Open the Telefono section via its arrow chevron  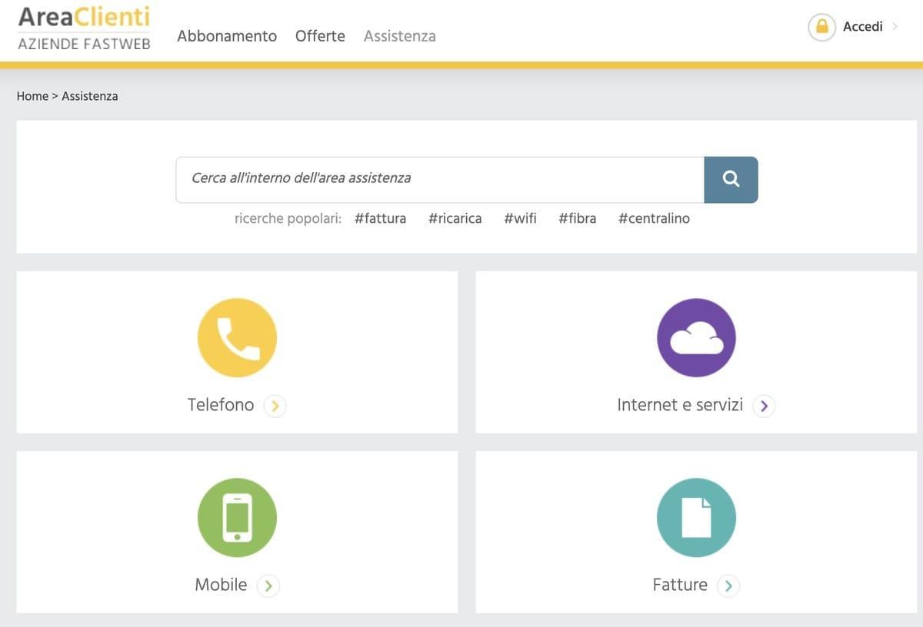275,406
